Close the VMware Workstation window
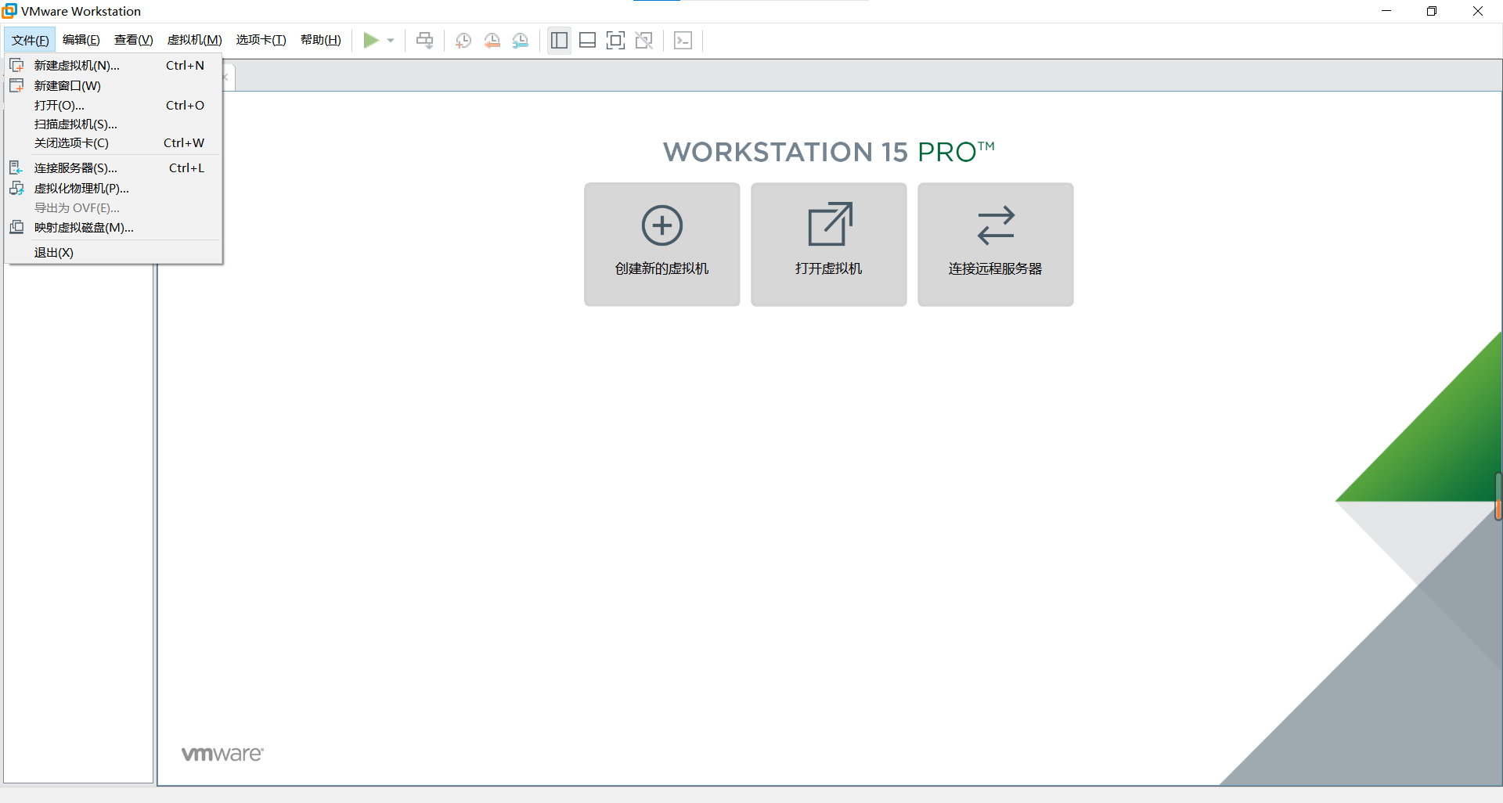 1478,11
